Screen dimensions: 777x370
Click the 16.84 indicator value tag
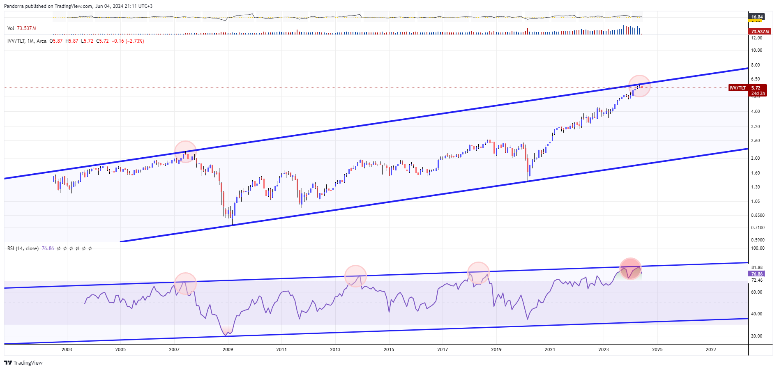click(x=757, y=17)
